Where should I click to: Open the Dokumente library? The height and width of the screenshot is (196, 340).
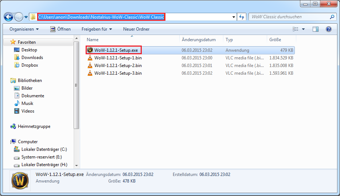pyautogui.click(x=33, y=95)
